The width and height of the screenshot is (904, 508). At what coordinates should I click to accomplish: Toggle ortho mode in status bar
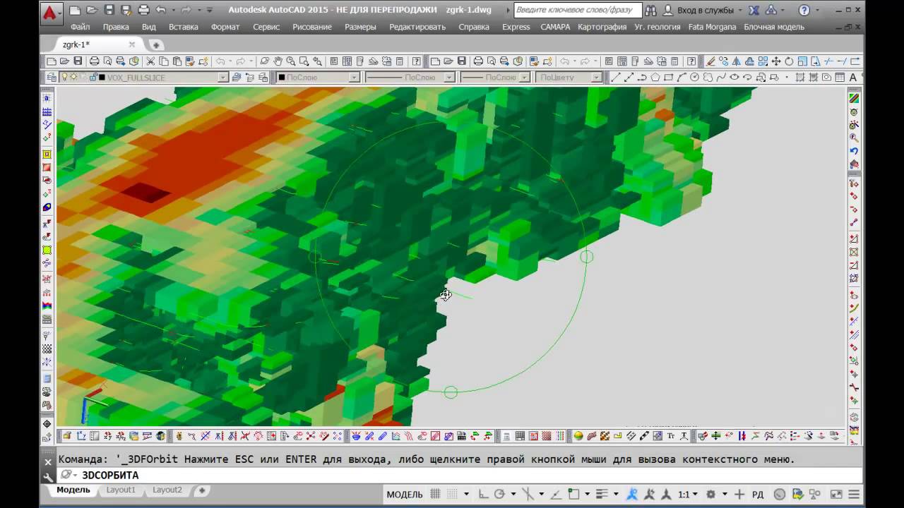(483, 495)
